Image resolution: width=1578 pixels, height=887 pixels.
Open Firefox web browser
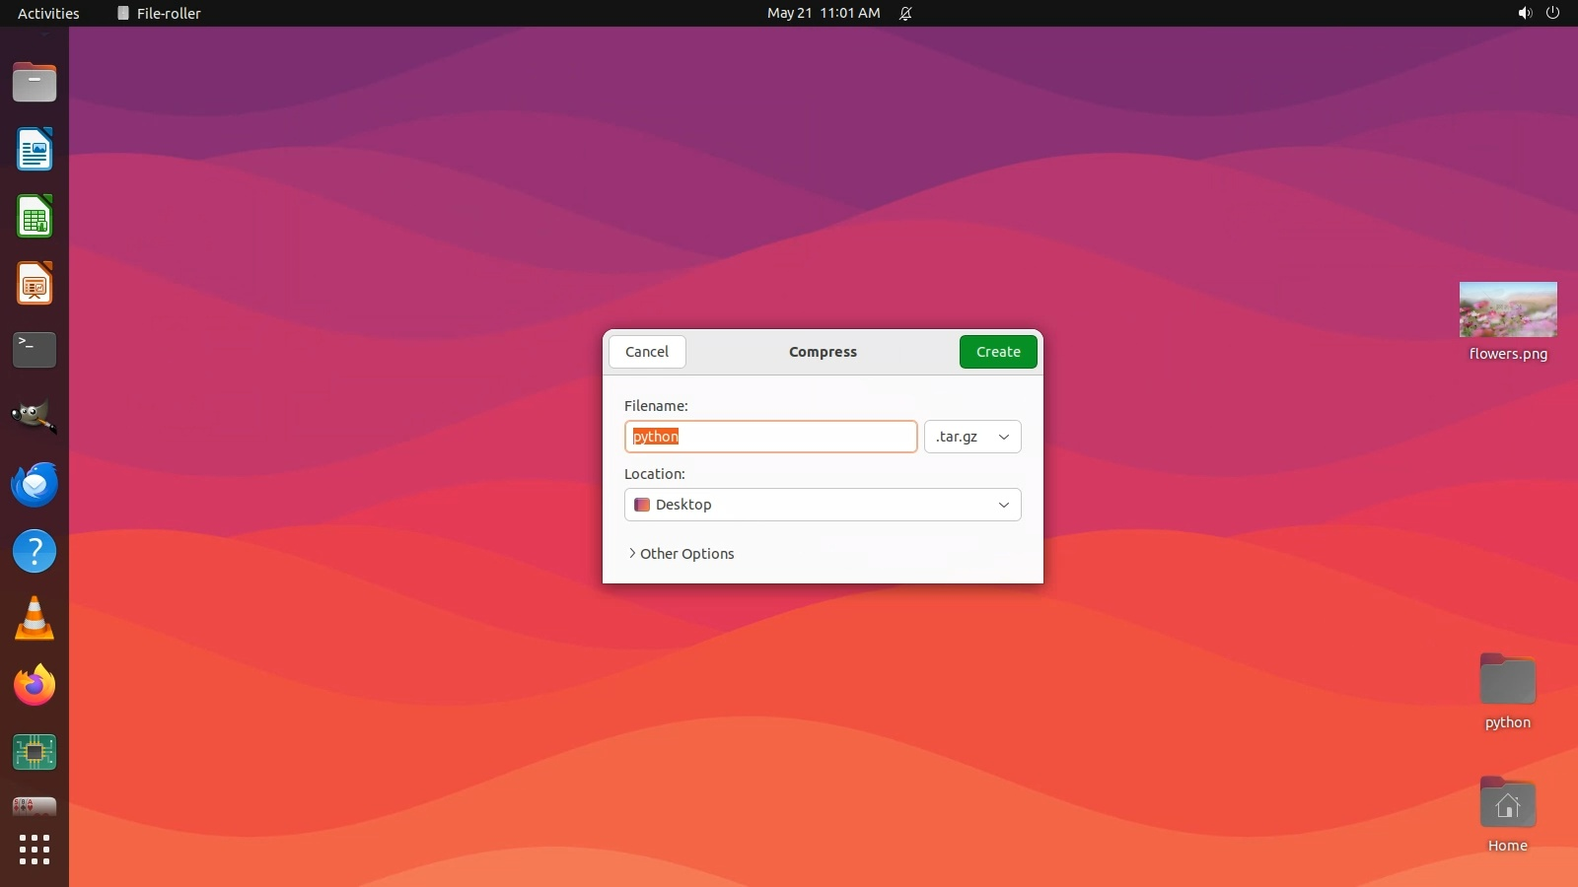pos(35,685)
